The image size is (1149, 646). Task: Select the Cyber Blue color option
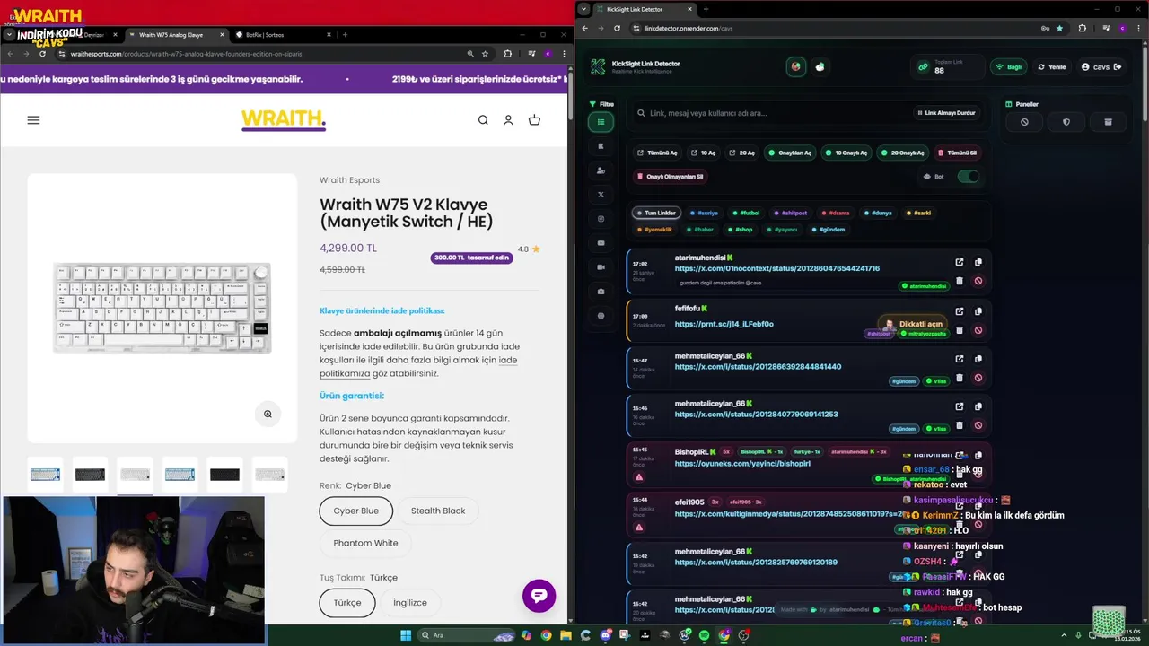tap(356, 511)
